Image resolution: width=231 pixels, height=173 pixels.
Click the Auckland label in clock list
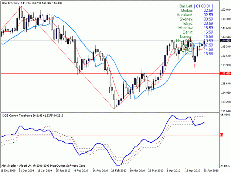(x=185, y=15)
